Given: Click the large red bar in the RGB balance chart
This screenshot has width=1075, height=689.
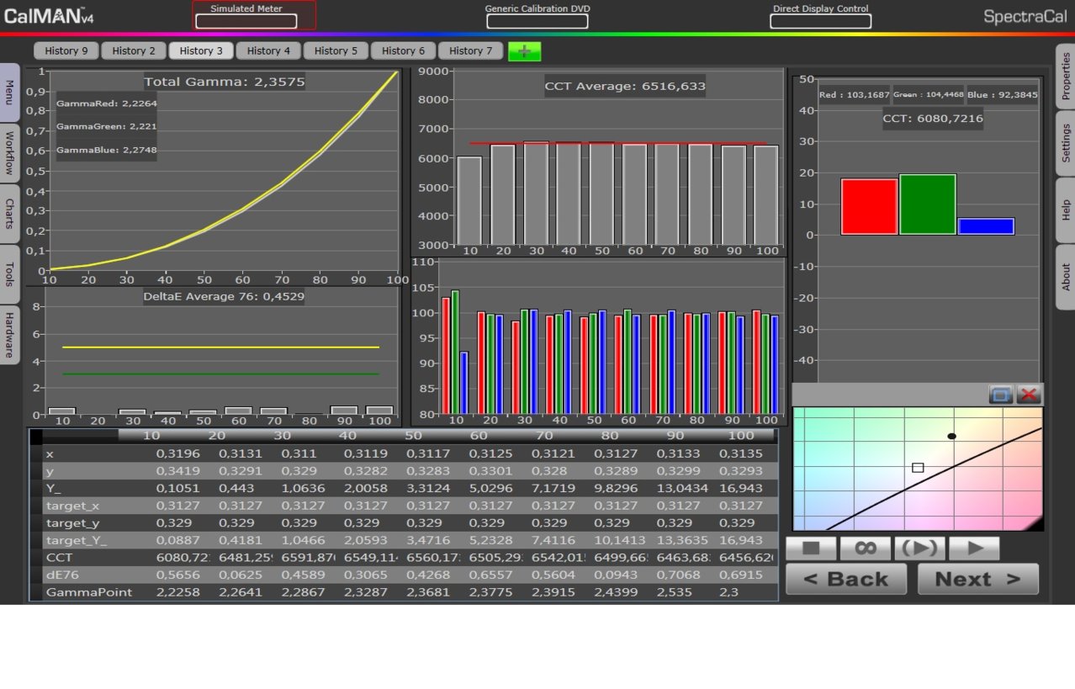Looking at the screenshot, I should pyautogui.click(x=869, y=206).
